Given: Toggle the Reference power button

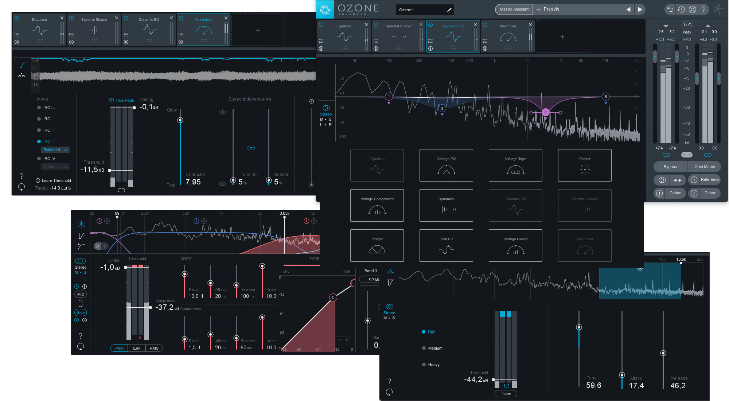Looking at the screenshot, I should point(694,180).
